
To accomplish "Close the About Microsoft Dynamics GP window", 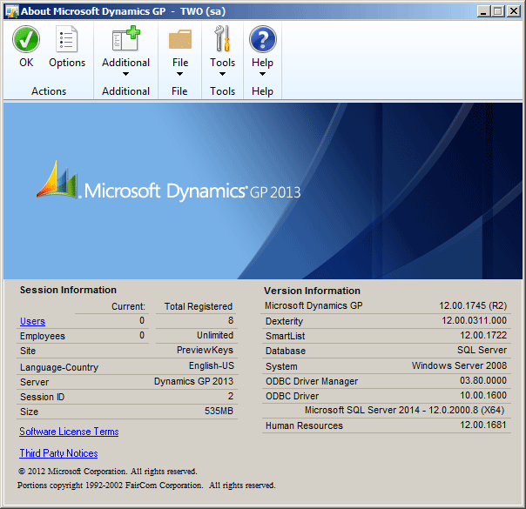I will pyautogui.click(x=514, y=11).
